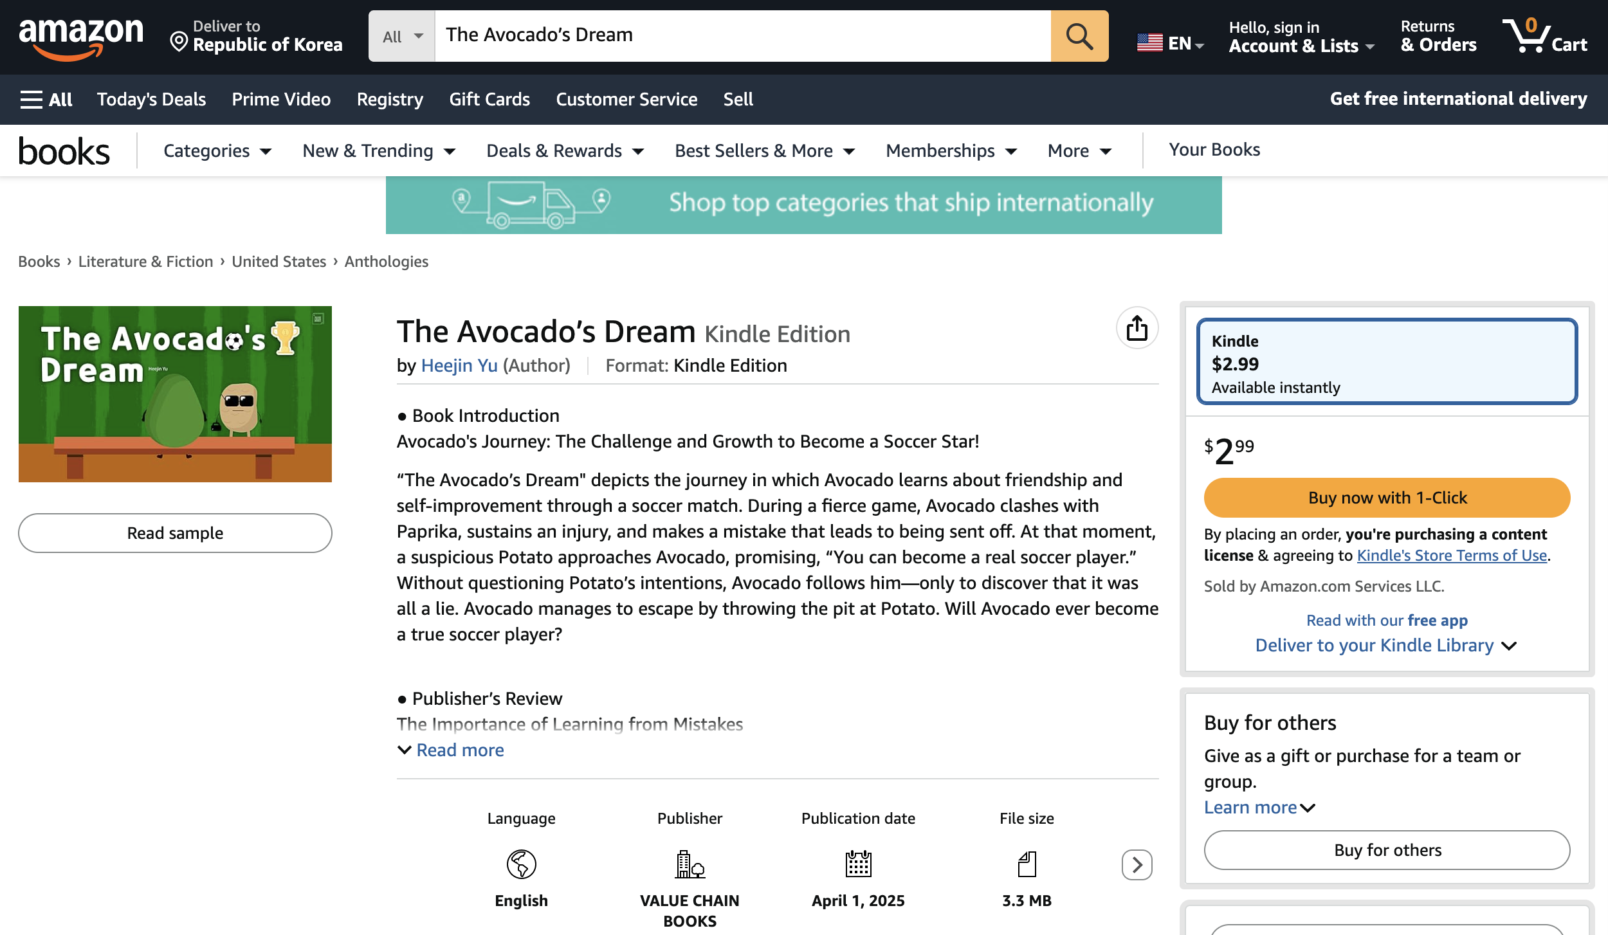The height and width of the screenshot is (935, 1608).
Task: Go to Prime Video
Action: [x=281, y=100]
